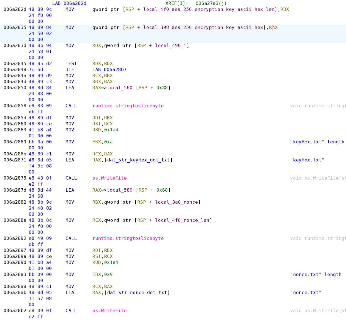The image size is (346, 320).
Task: Click the local_560 reference in LEA
Action: coord(120,88)
